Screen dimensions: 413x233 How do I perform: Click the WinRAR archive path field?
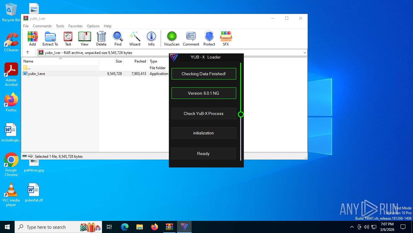pyautogui.click(x=172, y=53)
